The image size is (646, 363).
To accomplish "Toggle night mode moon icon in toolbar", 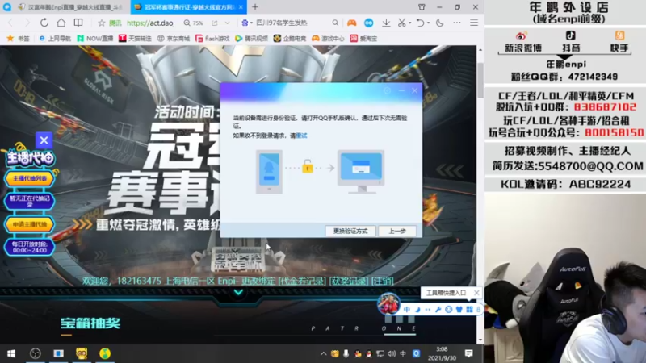I will pyautogui.click(x=439, y=23).
